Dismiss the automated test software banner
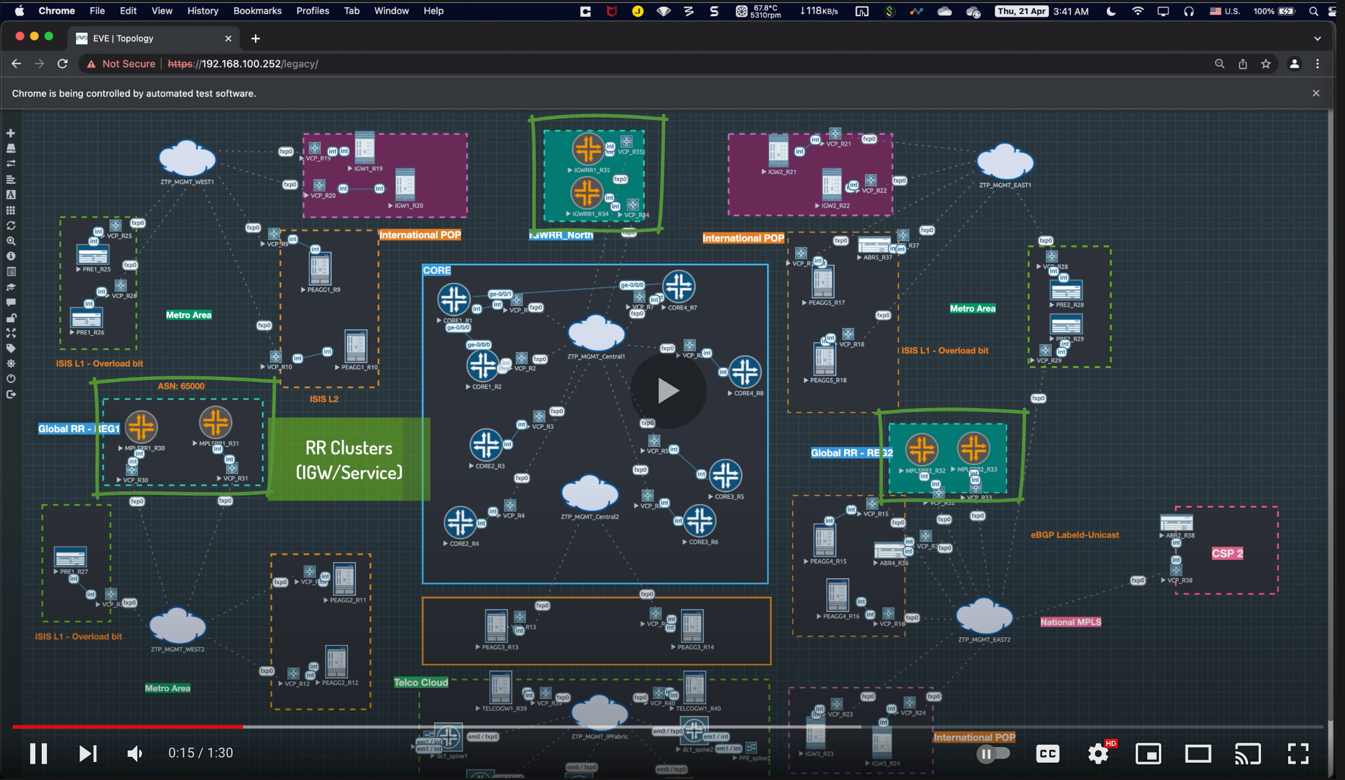Screen dimensions: 1345x780 (x=1315, y=93)
